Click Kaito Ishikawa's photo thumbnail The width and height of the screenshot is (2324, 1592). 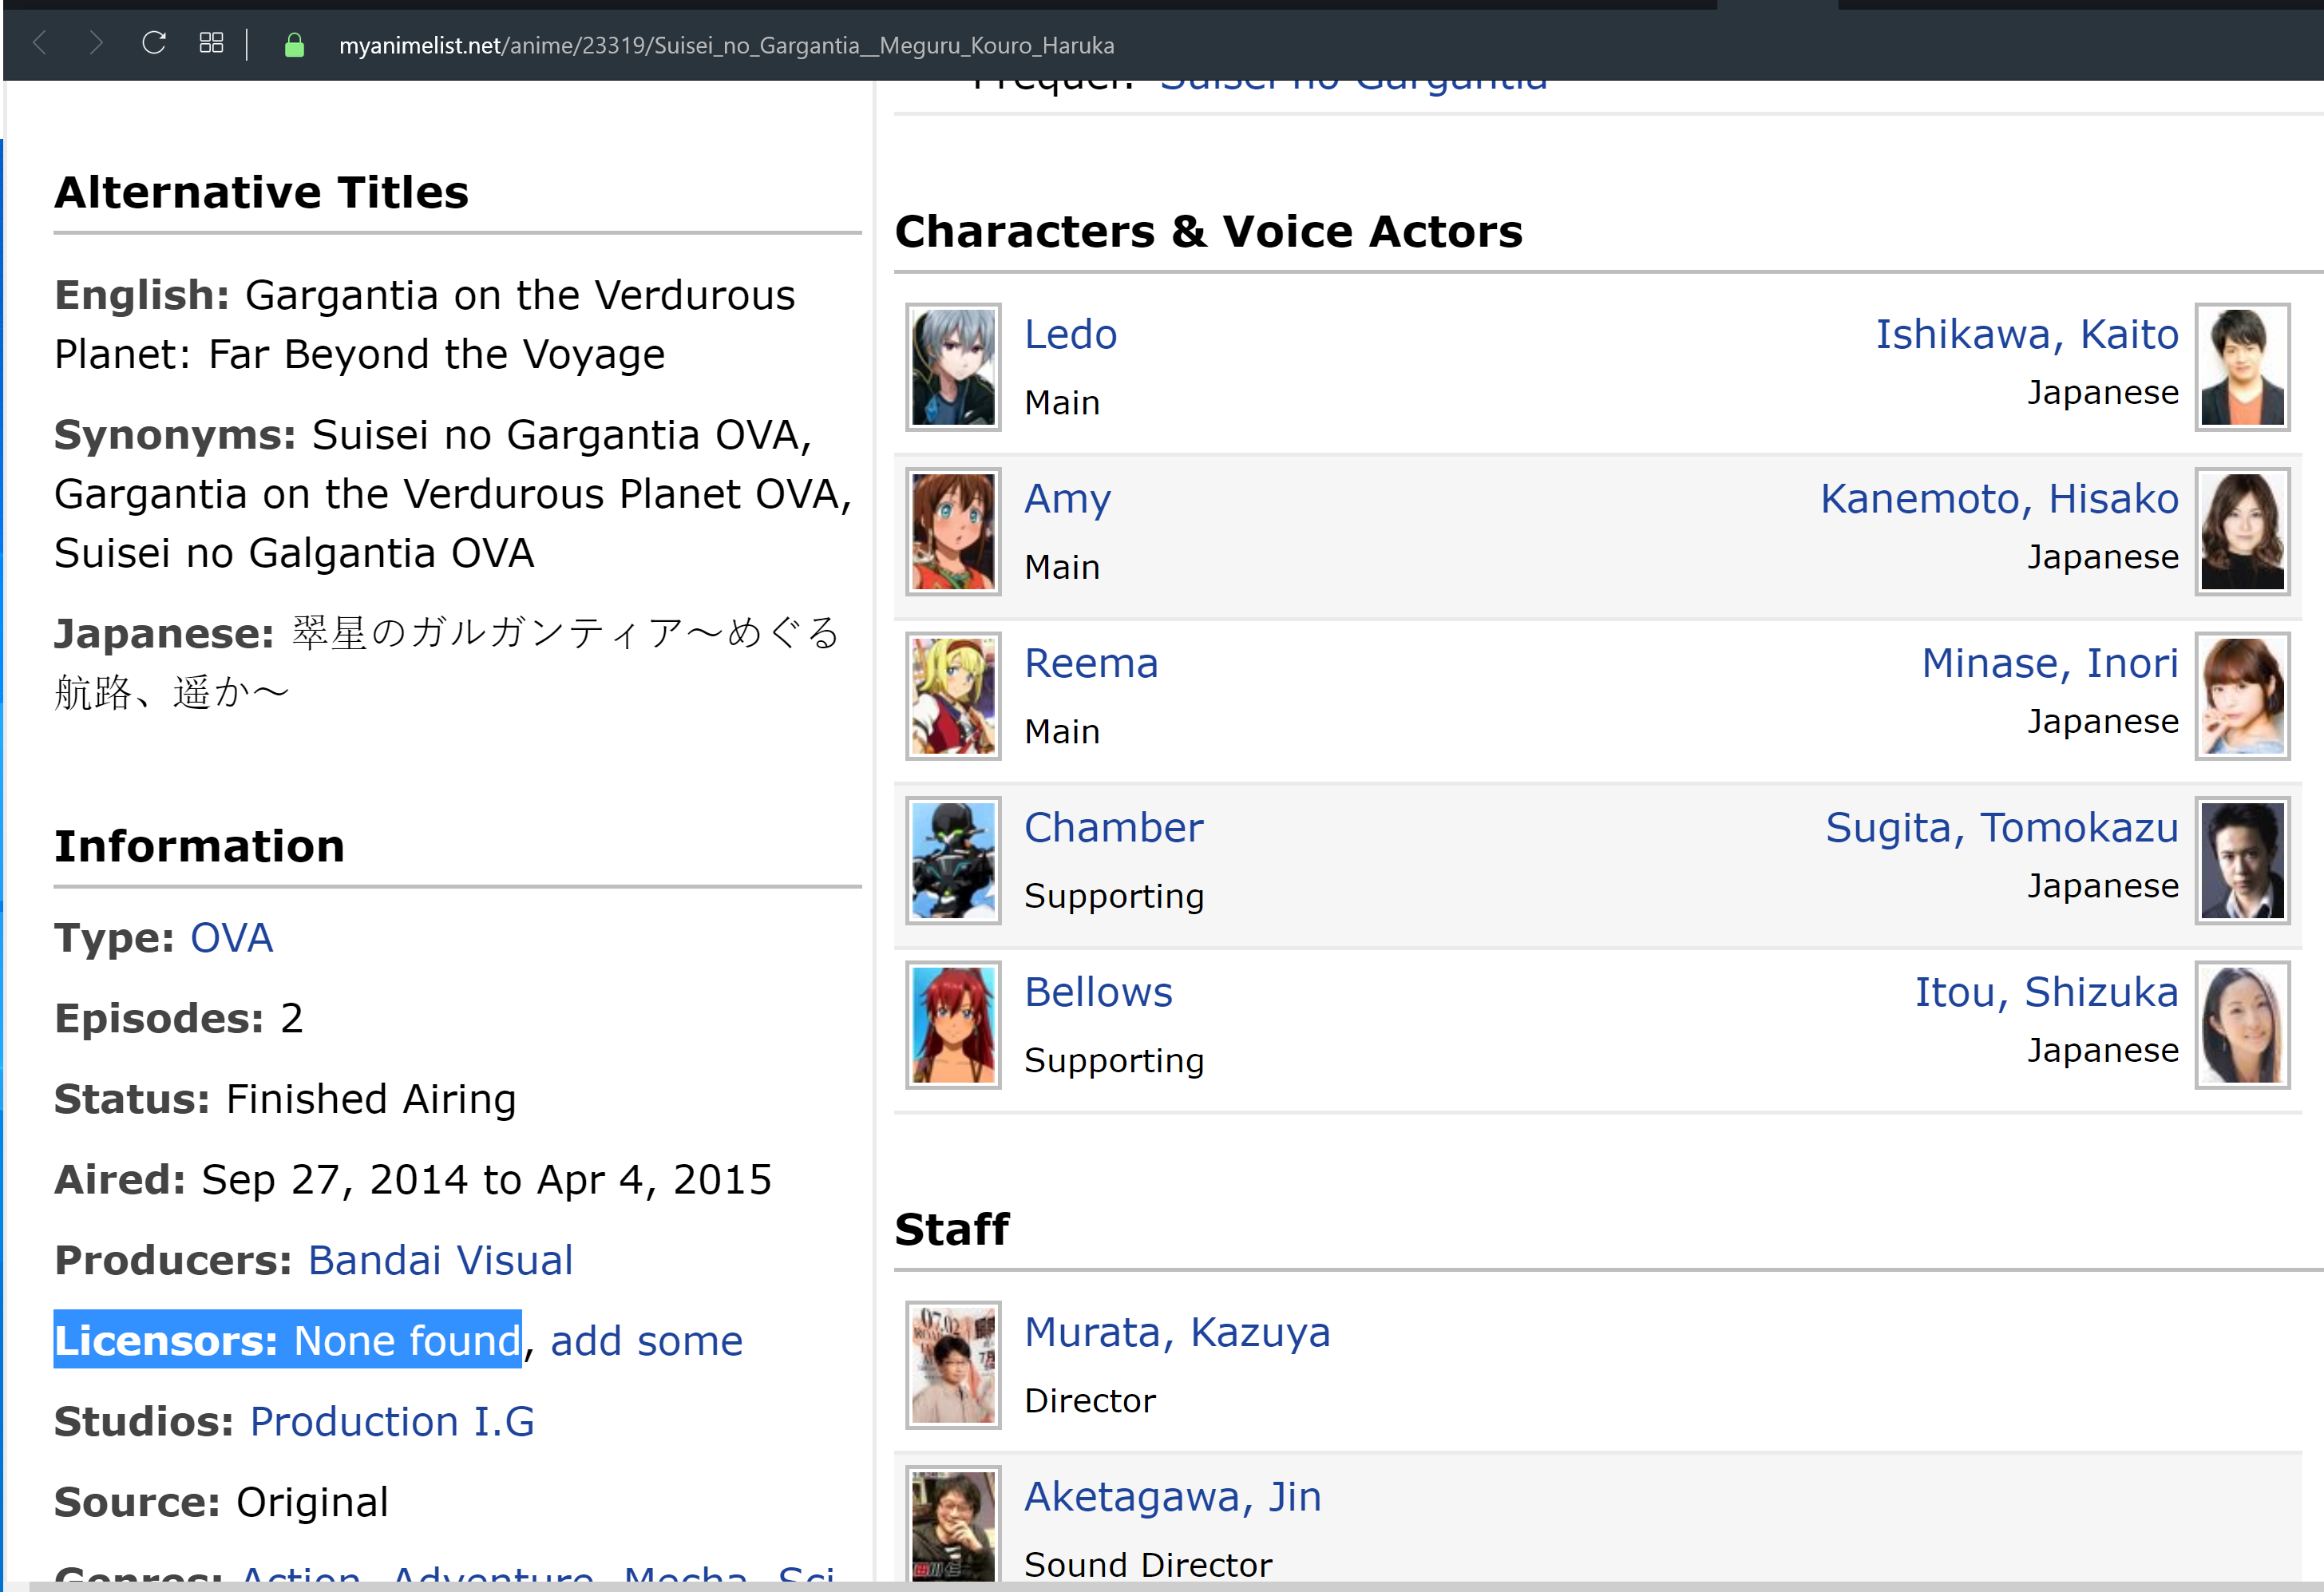(x=2241, y=367)
